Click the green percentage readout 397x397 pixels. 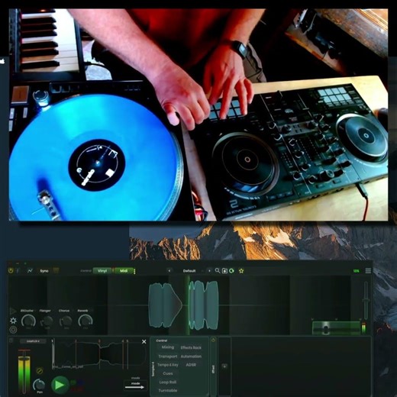[357, 271]
